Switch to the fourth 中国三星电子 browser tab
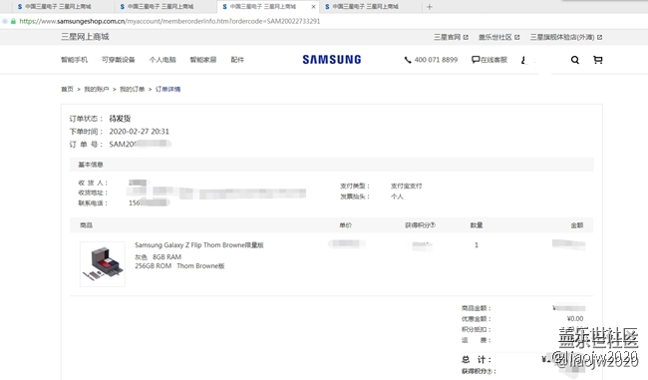This screenshot has width=648, height=380. click(x=365, y=7)
